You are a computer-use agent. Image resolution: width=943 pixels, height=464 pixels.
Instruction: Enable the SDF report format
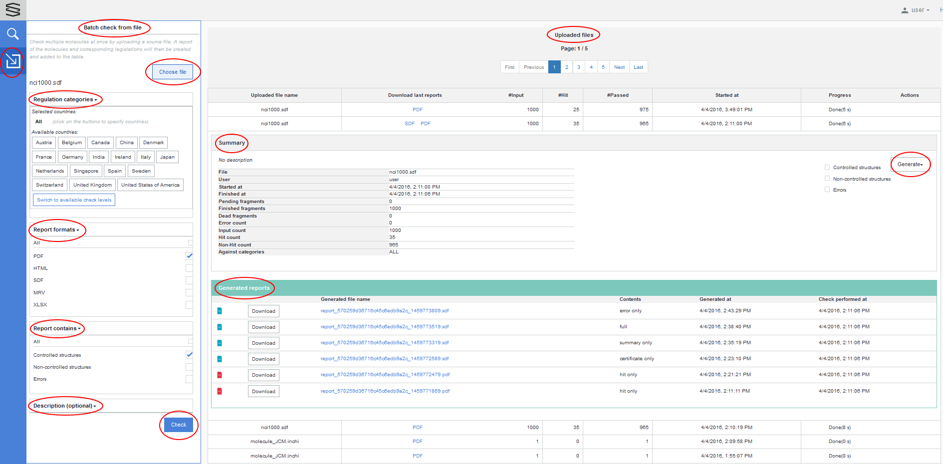pyautogui.click(x=189, y=280)
